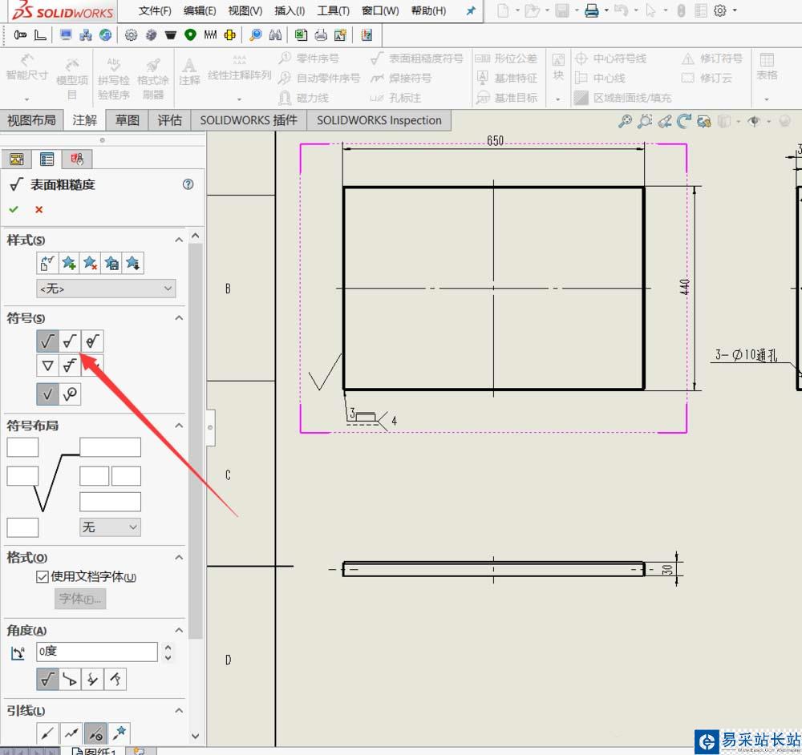802x755 pixels.
Task: Click the load style star-arrow icon
Action: (133, 263)
